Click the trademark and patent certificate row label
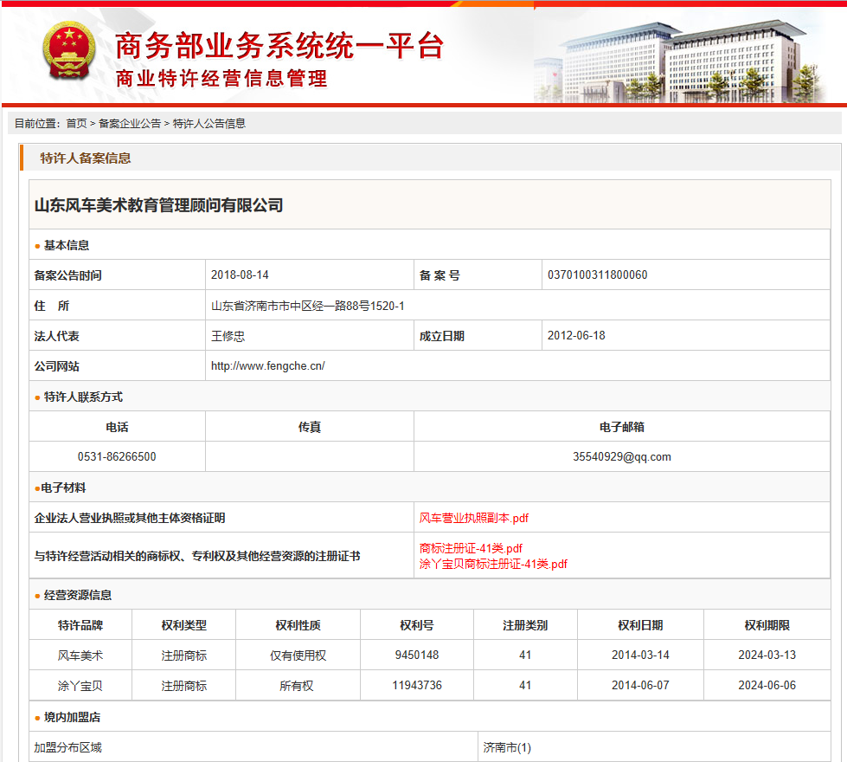The width and height of the screenshot is (847, 762). (x=197, y=556)
